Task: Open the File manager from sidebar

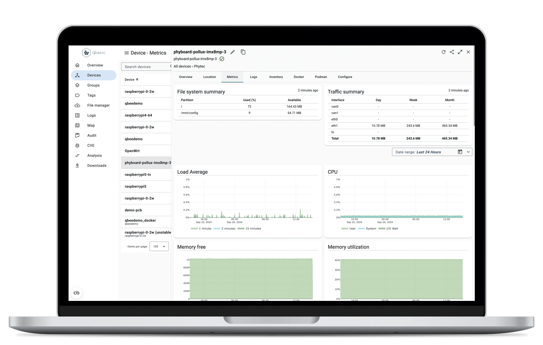Action: click(x=98, y=106)
